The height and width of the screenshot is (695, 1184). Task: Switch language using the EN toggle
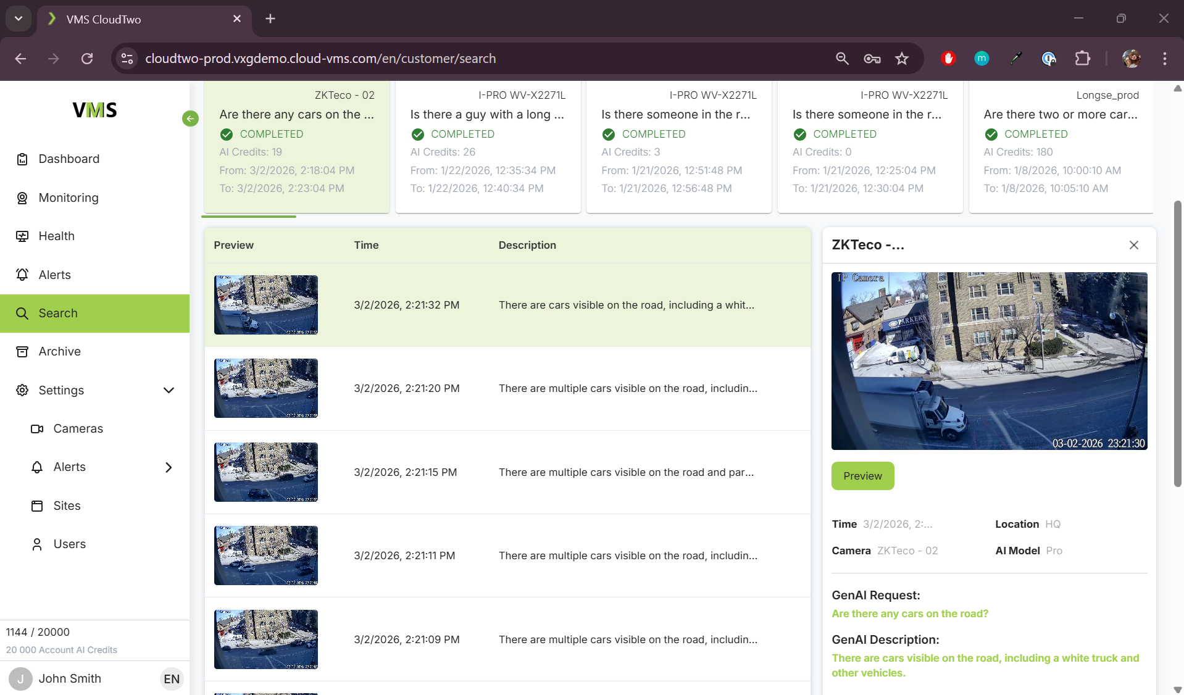point(172,679)
